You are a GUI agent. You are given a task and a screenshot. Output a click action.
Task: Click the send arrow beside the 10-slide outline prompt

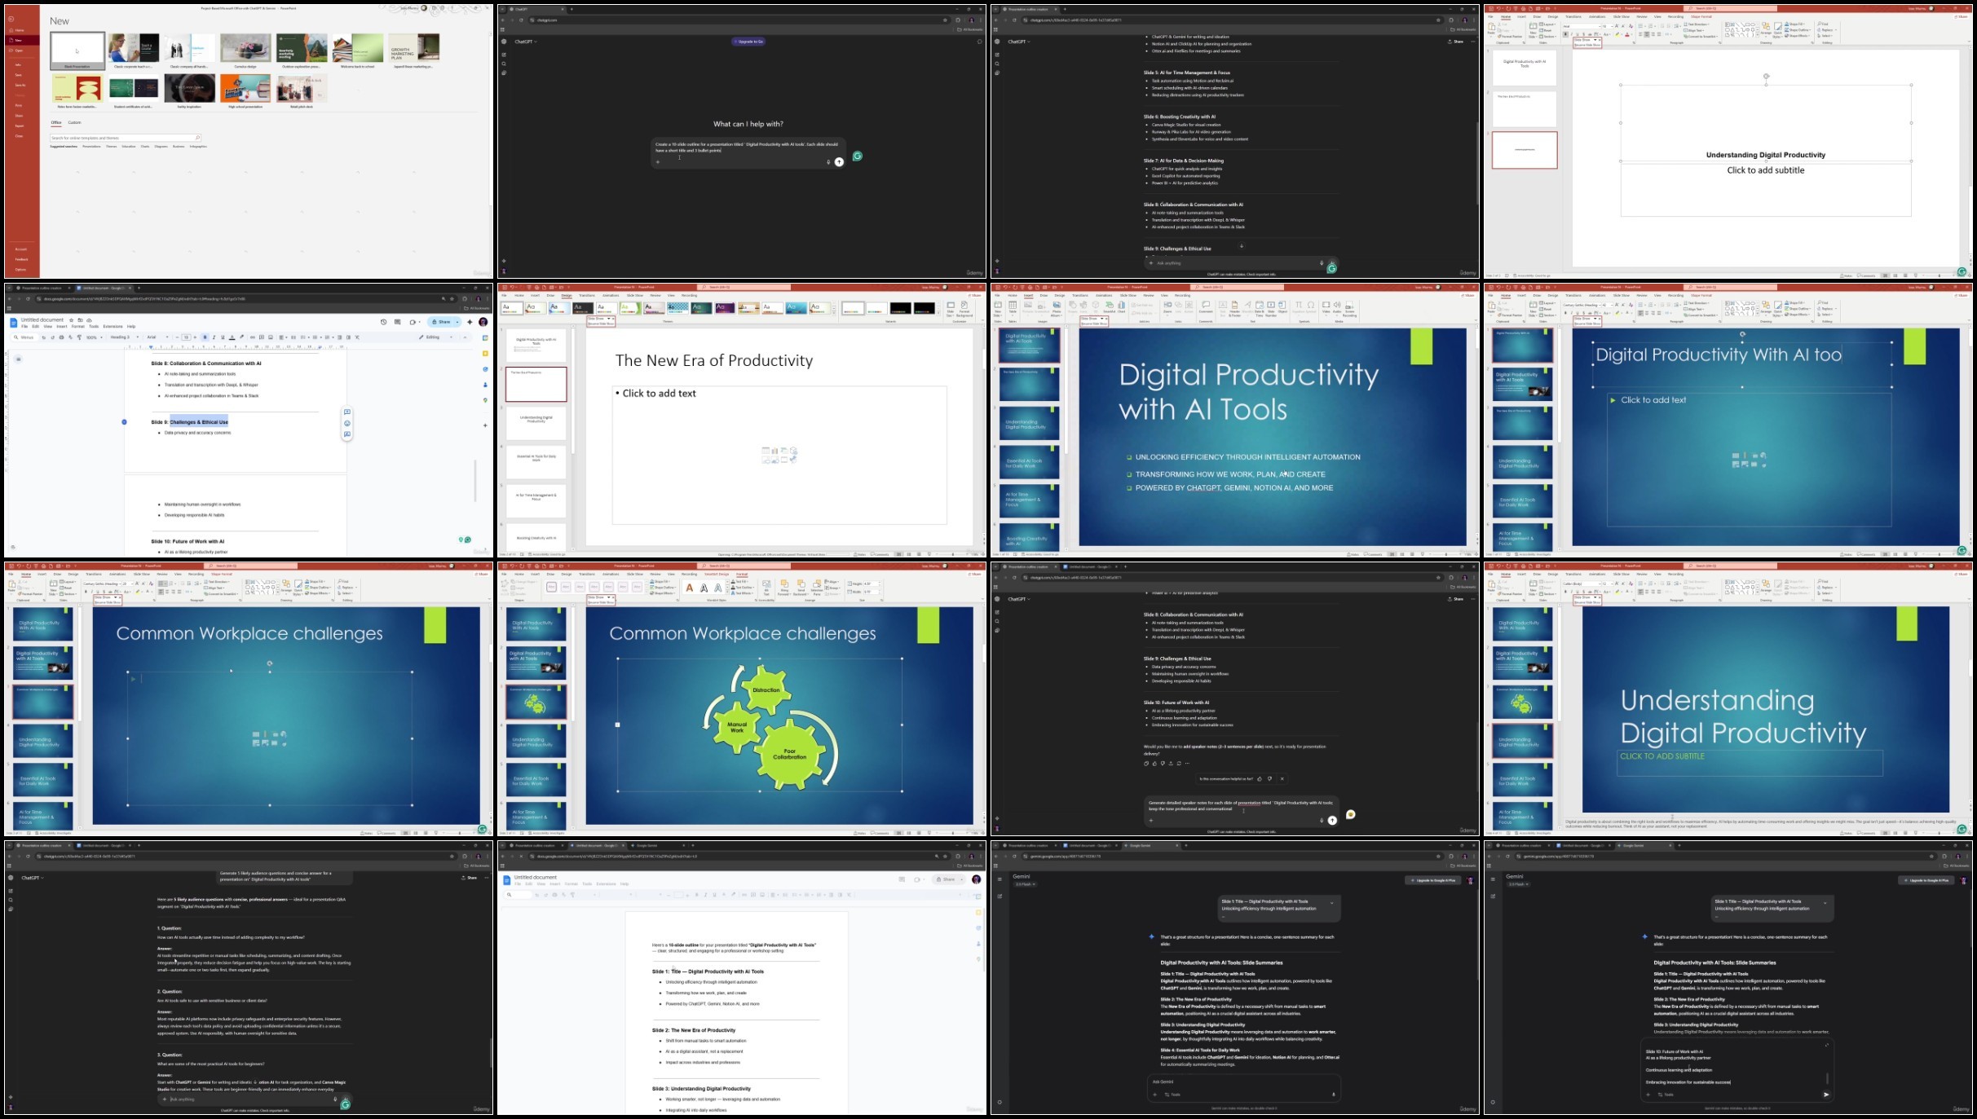tap(839, 161)
